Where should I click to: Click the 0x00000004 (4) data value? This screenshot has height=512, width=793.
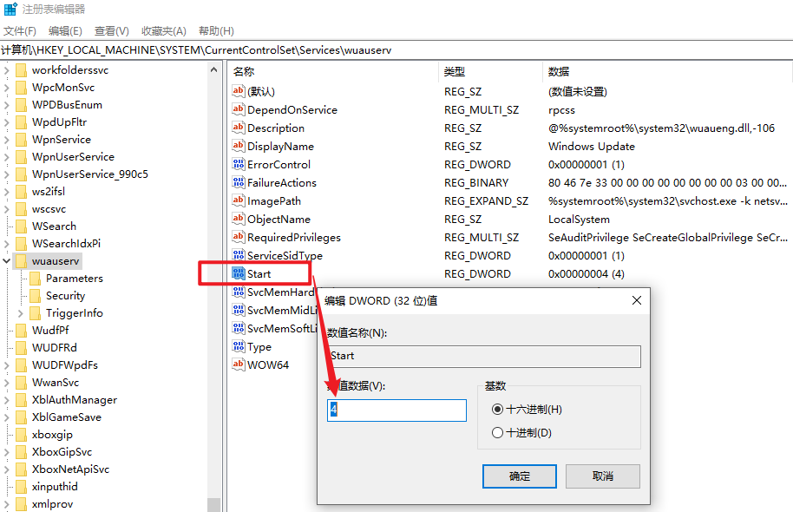pyautogui.click(x=587, y=273)
